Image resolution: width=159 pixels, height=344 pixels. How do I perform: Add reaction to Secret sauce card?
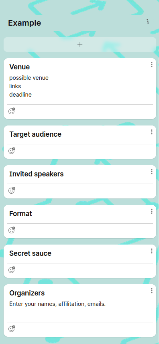[x=12, y=270]
